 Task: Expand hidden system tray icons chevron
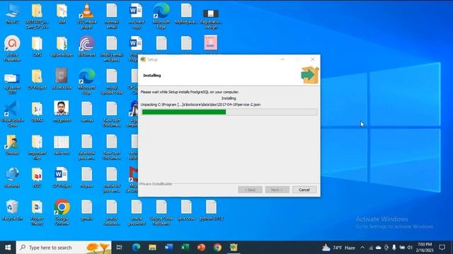(x=362, y=248)
